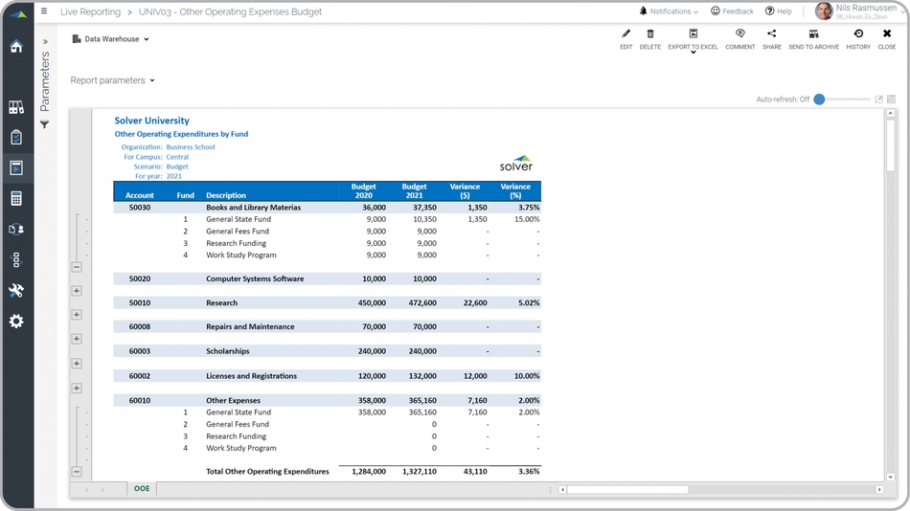Open the settings gear in sidebar
This screenshot has width=910, height=511.
[x=16, y=322]
